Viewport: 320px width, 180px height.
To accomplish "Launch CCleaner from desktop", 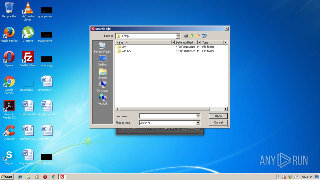I will pos(9,132).
